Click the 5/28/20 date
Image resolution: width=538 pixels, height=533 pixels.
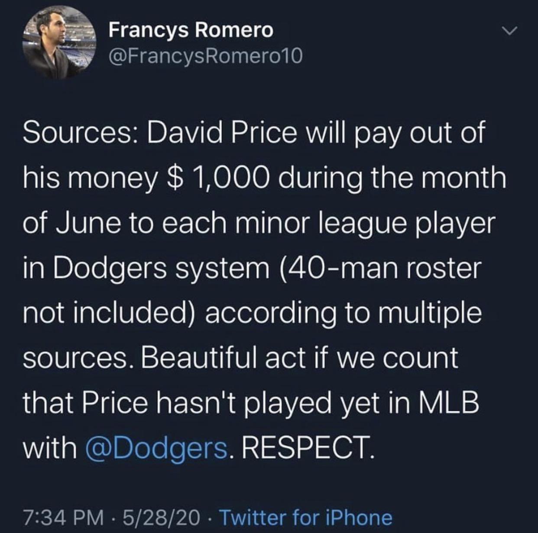[x=162, y=517]
